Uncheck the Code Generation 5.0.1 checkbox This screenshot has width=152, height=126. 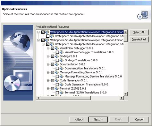coord(53,80)
